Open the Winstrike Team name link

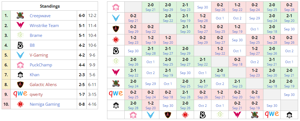click(44, 26)
